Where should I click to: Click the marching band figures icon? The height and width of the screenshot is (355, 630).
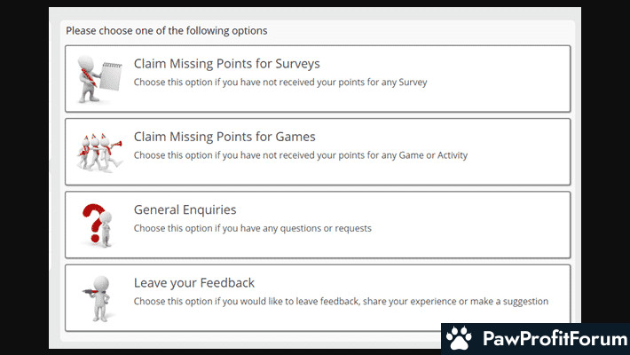pyautogui.click(x=99, y=153)
